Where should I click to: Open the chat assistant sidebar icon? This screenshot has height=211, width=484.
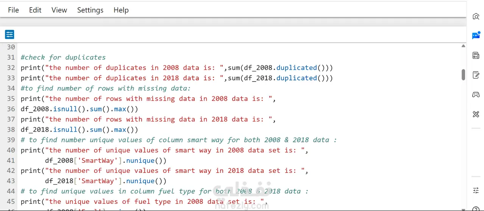coord(476,35)
